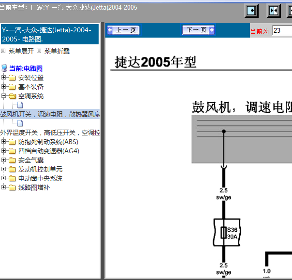Click 菜单展开 to expand all menus
The image size is (292, 280).
click(x=21, y=51)
